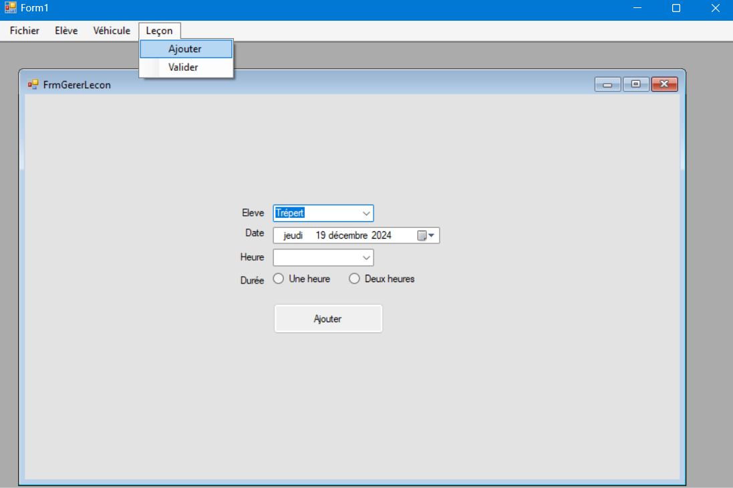
Task: Open the Heure dropdown list
Action: pyautogui.click(x=366, y=257)
